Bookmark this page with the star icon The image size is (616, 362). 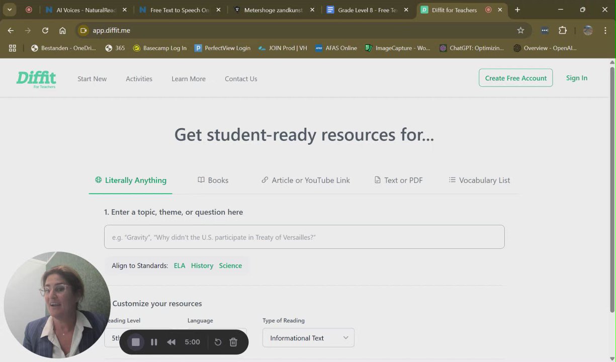point(520,30)
